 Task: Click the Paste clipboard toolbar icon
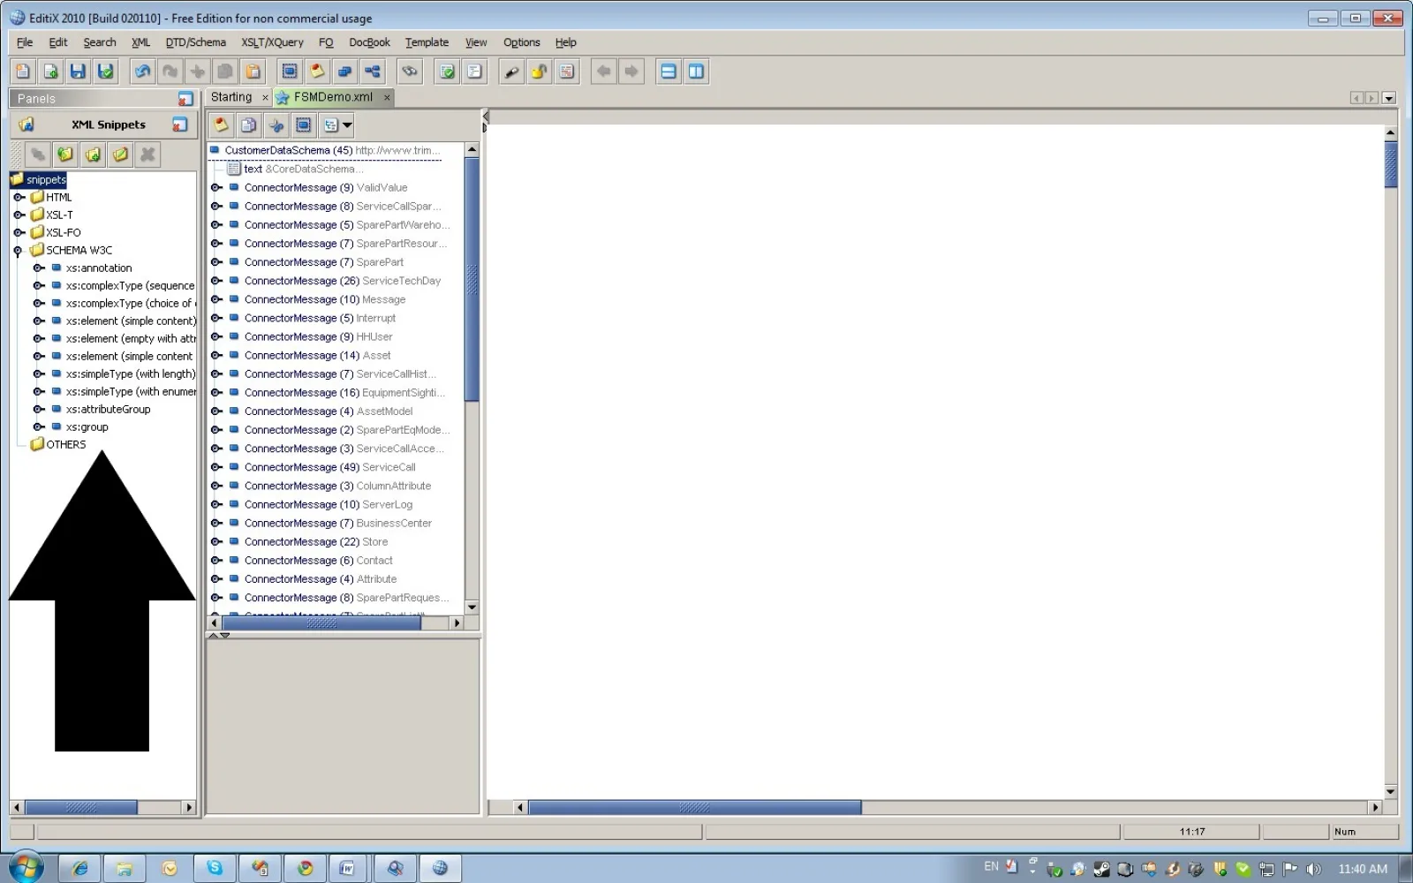[253, 72]
